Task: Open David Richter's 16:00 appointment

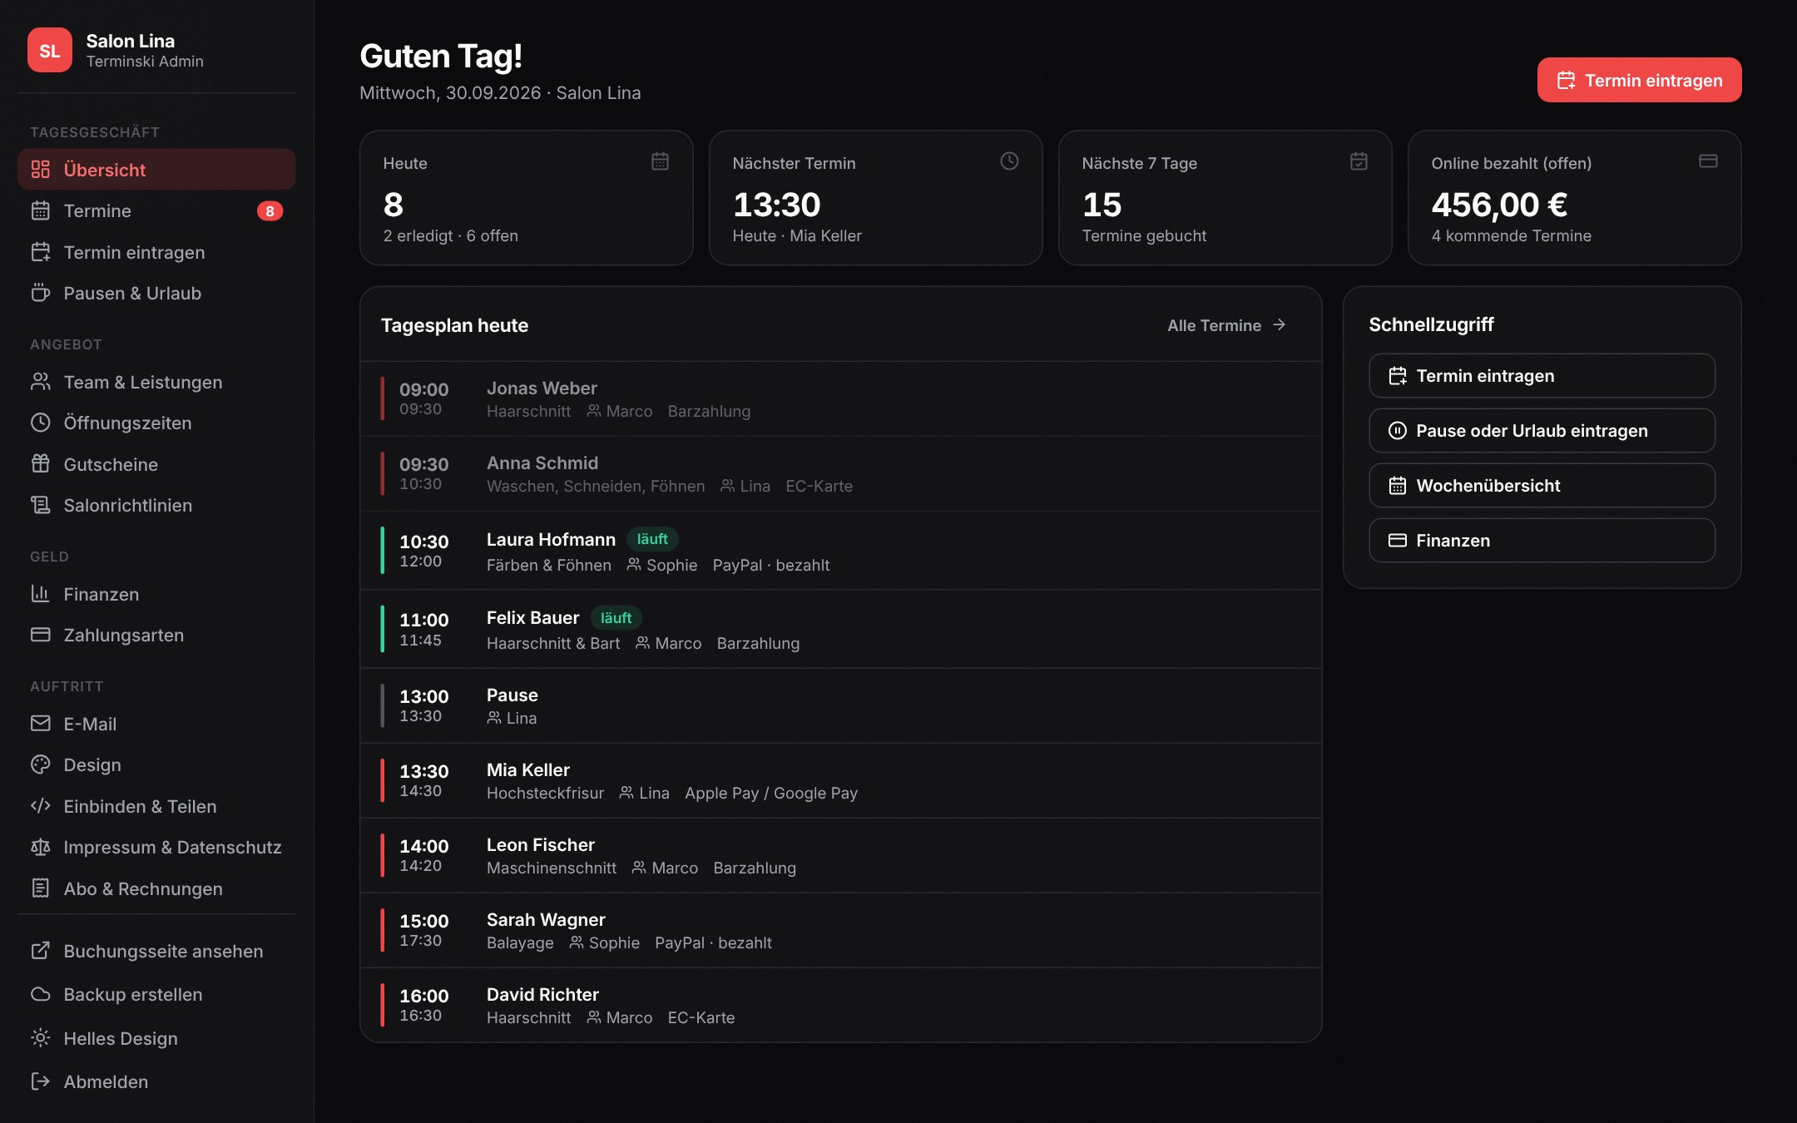Action: [x=840, y=1005]
